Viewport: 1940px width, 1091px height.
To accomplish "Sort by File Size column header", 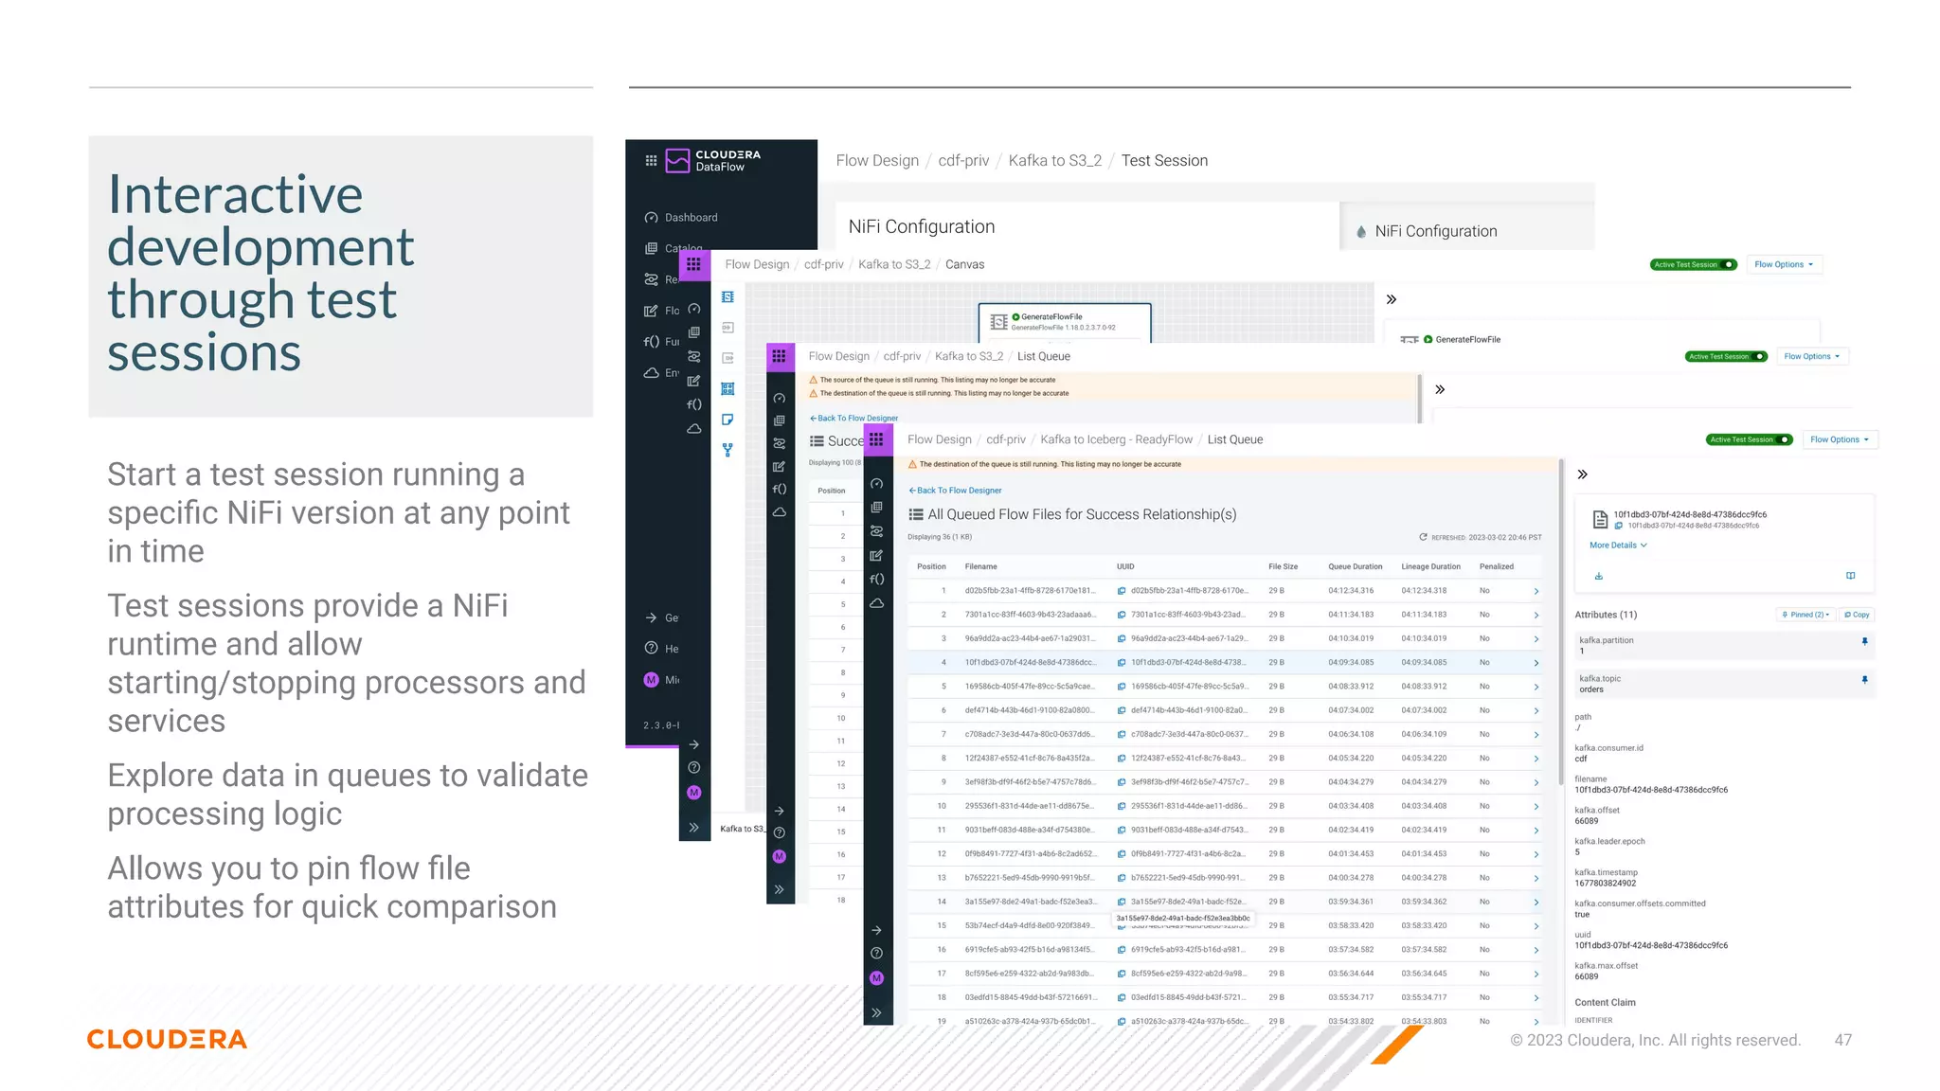I will click(x=1284, y=566).
